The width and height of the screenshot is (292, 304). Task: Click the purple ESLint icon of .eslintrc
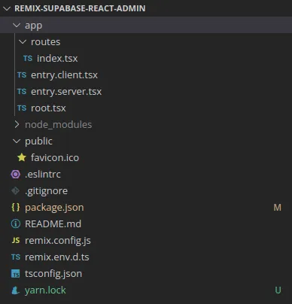pos(16,174)
